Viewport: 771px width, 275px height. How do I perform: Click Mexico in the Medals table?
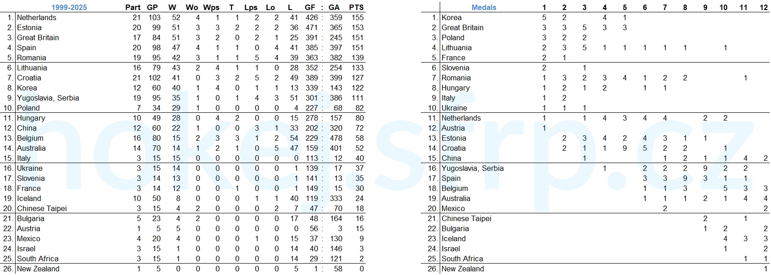pyautogui.click(x=453, y=208)
